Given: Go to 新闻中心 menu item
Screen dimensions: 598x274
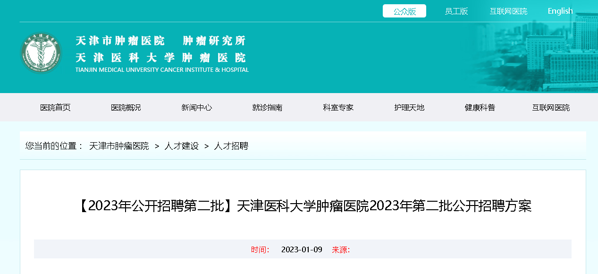Looking at the screenshot, I should coord(197,108).
